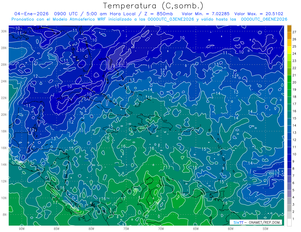Click the '85W' longitude axis label
Screen dimensions: 301x232
click(56, 229)
